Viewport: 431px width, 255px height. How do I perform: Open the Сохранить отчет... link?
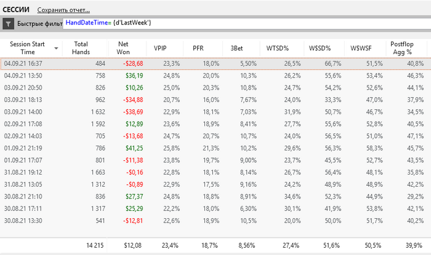[x=63, y=10]
